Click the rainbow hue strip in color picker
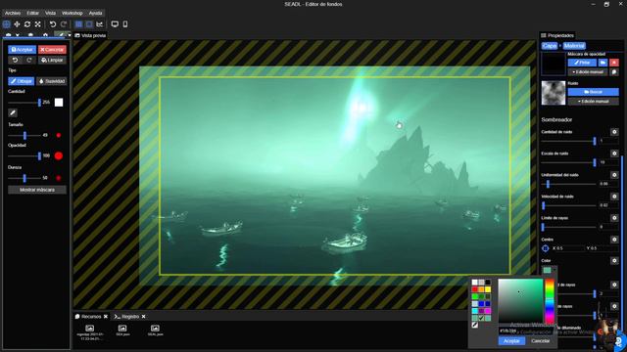627x352 pixels. 550,301
